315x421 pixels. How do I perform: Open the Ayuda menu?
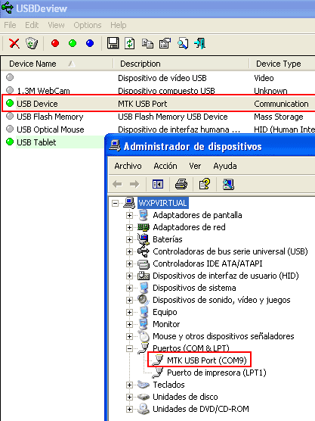(225, 166)
